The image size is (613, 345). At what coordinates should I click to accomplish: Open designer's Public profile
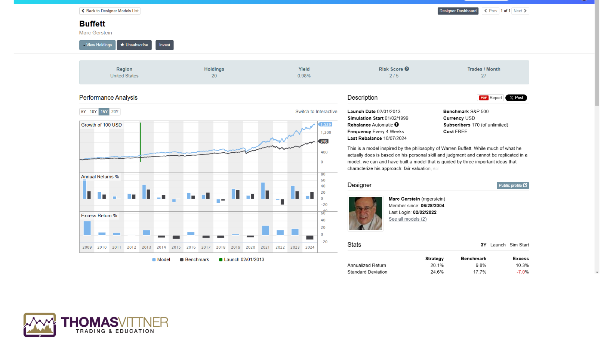[512, 186]
